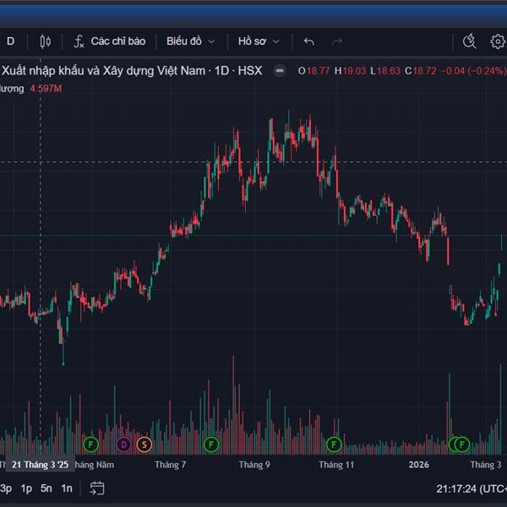The image size is (507, 507).
Task: Toggle the symbol status dot beside HSX
Action: pyautogui.click(x=281, y=71)
